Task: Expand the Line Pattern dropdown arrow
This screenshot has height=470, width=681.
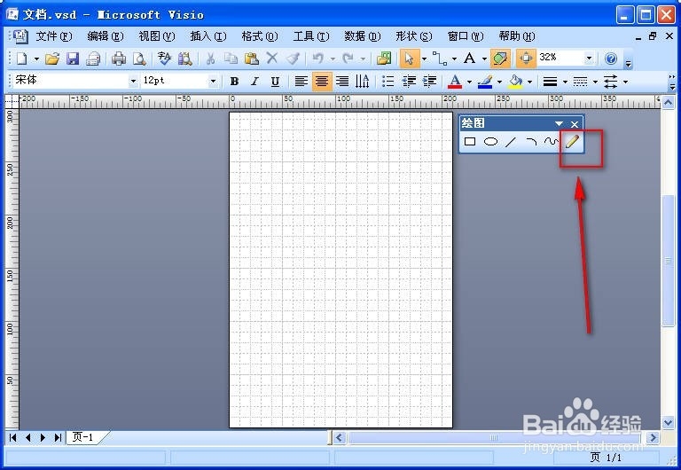Action: (x=595, y=82)
